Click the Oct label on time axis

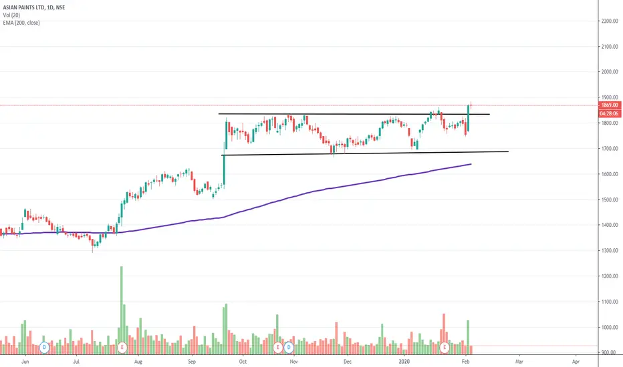[243, 362]
